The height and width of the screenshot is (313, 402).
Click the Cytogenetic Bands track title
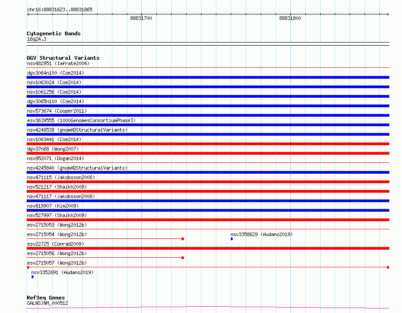click(x=54, y=33)
